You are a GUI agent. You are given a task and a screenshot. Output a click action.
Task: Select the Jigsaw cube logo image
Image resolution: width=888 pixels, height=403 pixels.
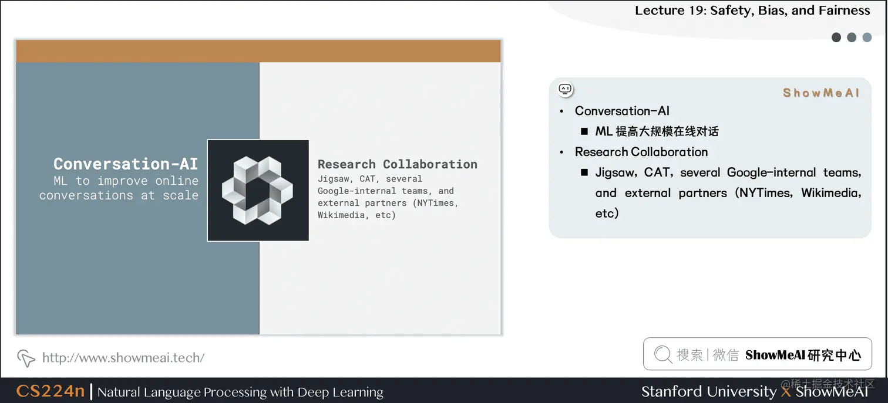click(x=257, y=190)
